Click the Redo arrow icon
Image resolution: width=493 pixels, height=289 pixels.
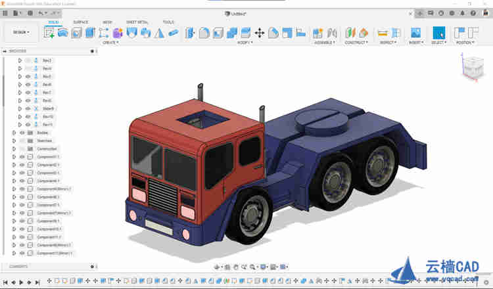(54, 13)
